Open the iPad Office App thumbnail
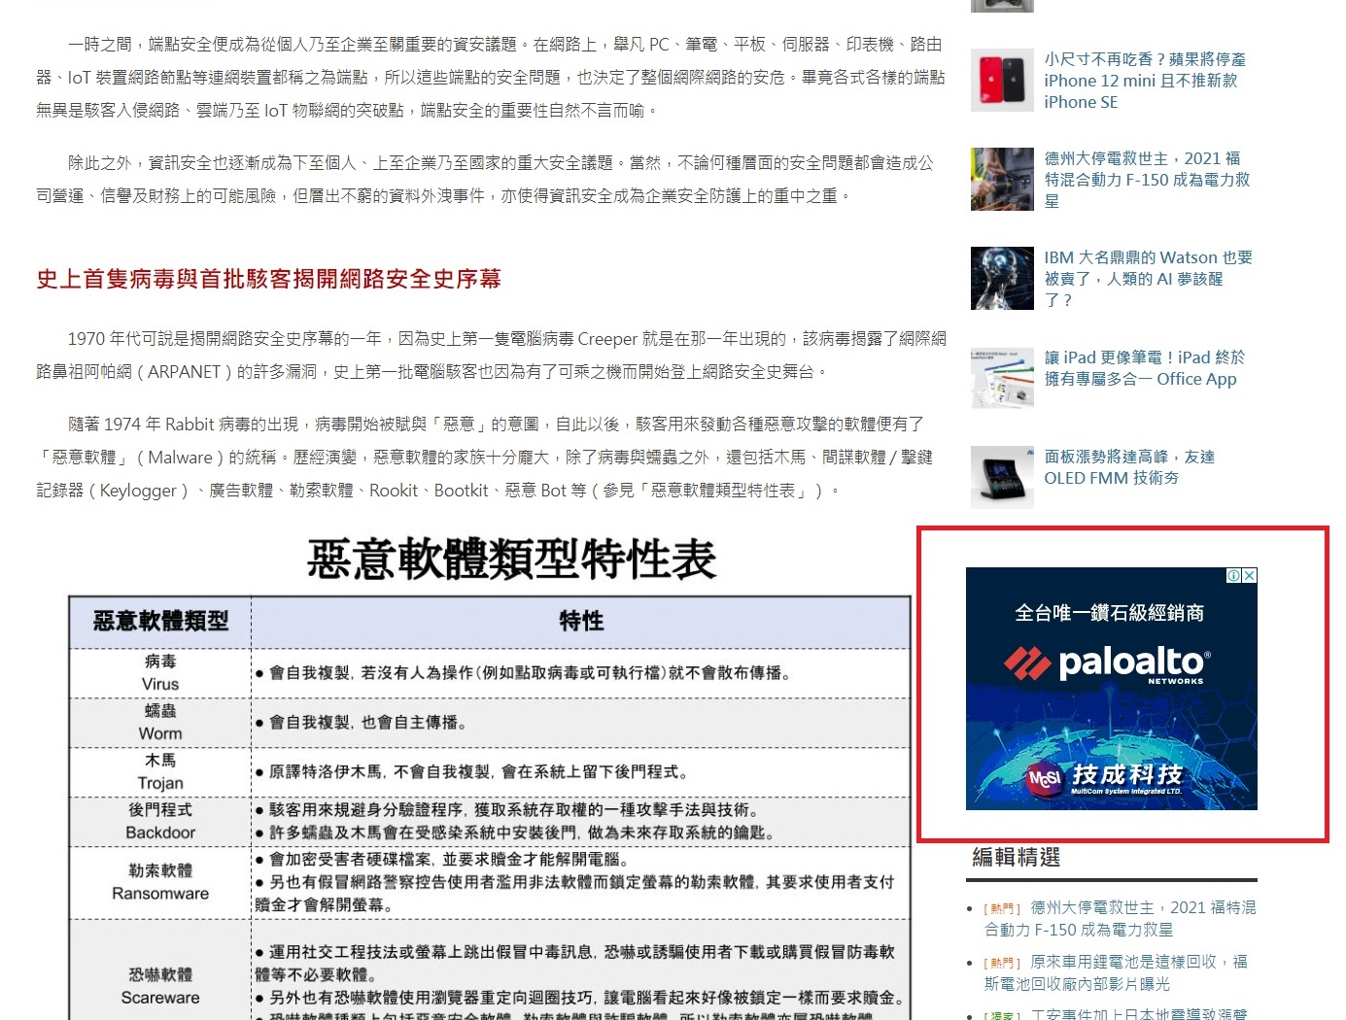Viewport: 1346px width, 1020px height. (1002, 378)
